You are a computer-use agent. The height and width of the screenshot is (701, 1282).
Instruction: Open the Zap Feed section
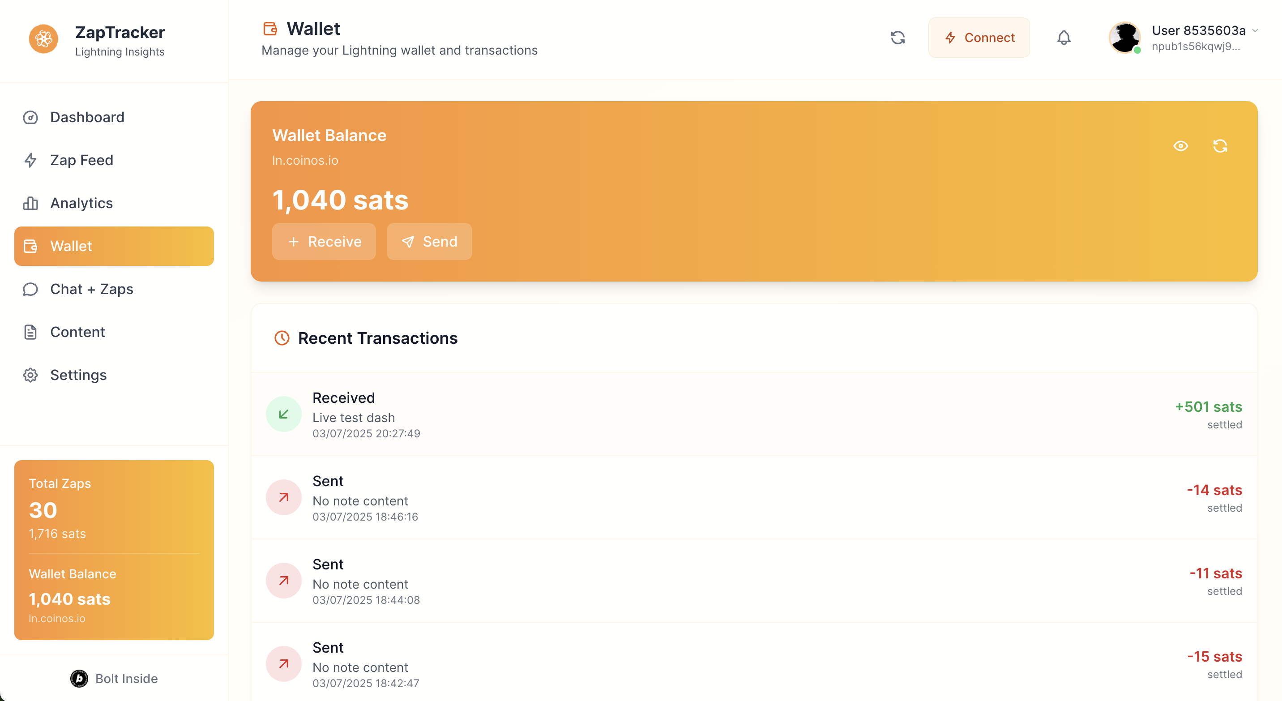click(x=81, y=160)
